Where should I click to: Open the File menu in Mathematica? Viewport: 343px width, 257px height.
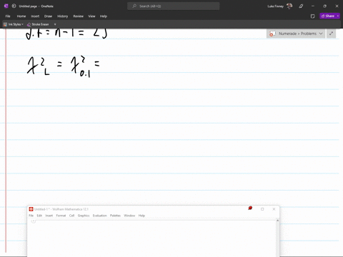pos(31,216)
